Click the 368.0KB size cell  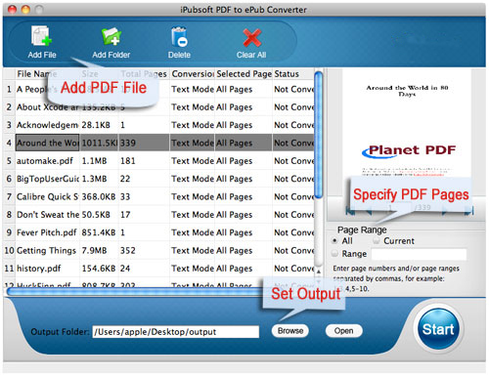[x=99, y=196]
